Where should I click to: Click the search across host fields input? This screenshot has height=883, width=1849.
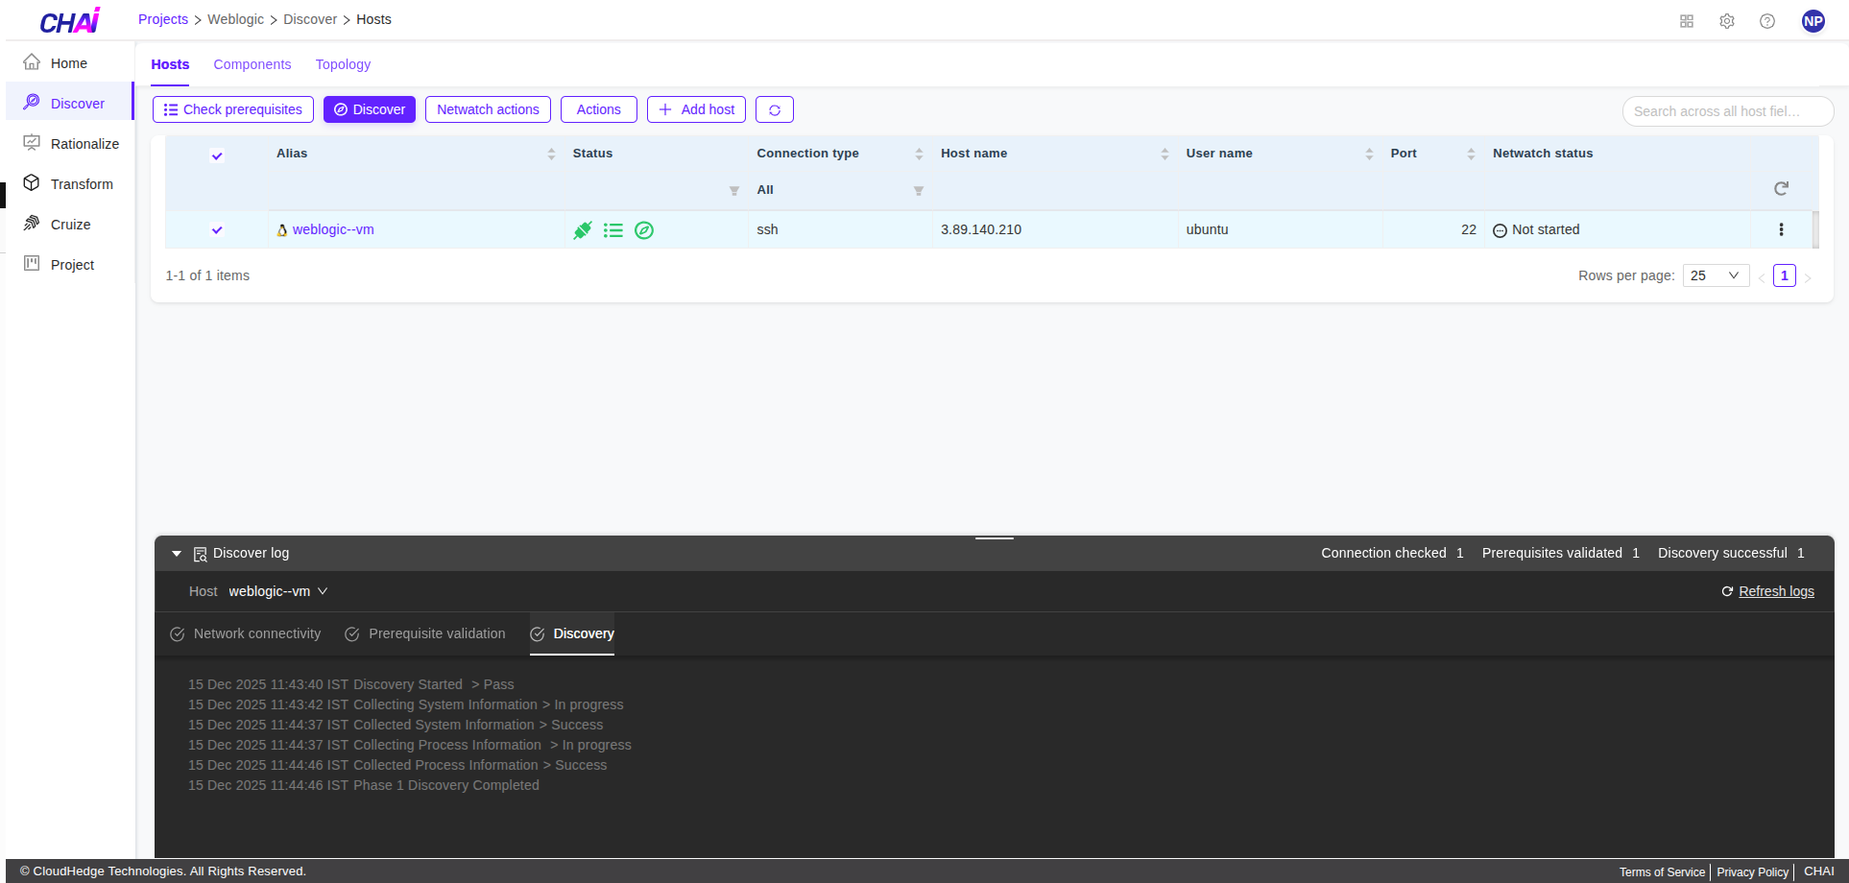(1726, 111)
